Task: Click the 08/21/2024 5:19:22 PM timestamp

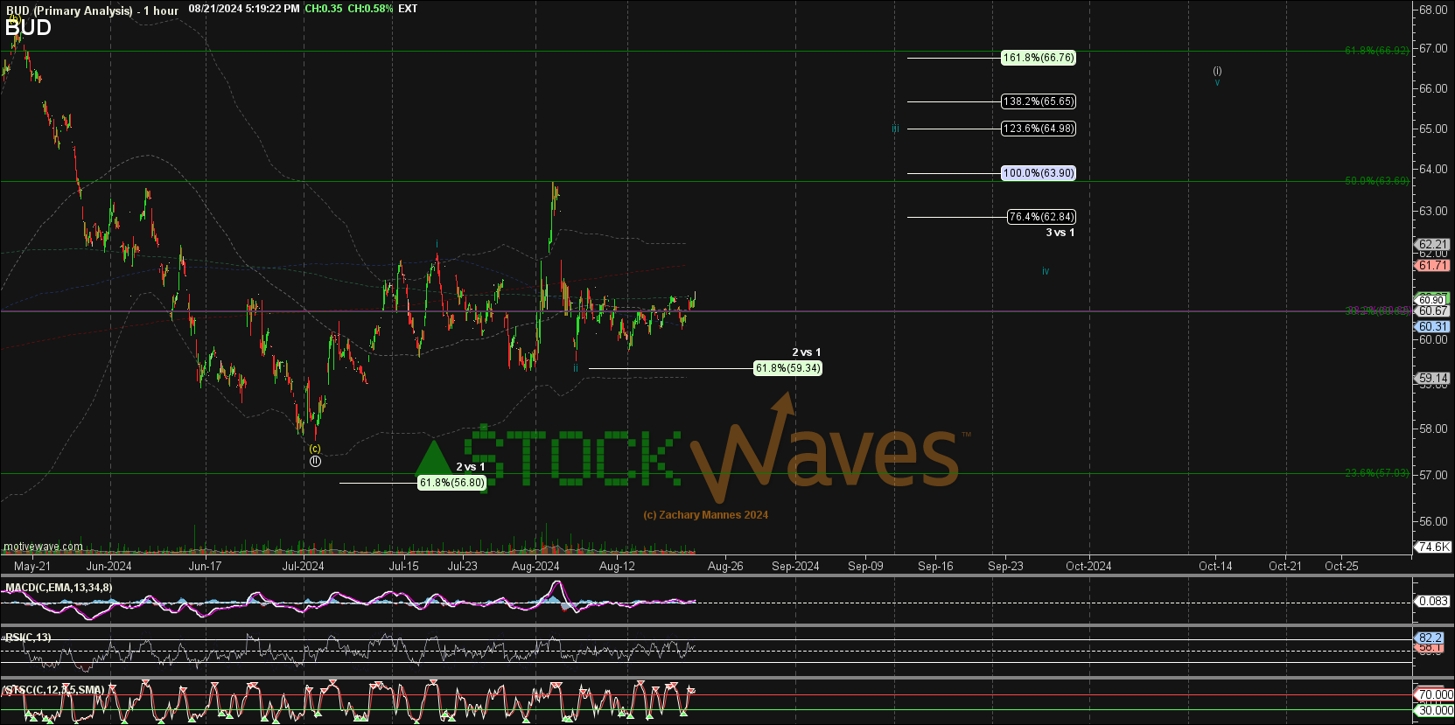Action: (244, 9)
